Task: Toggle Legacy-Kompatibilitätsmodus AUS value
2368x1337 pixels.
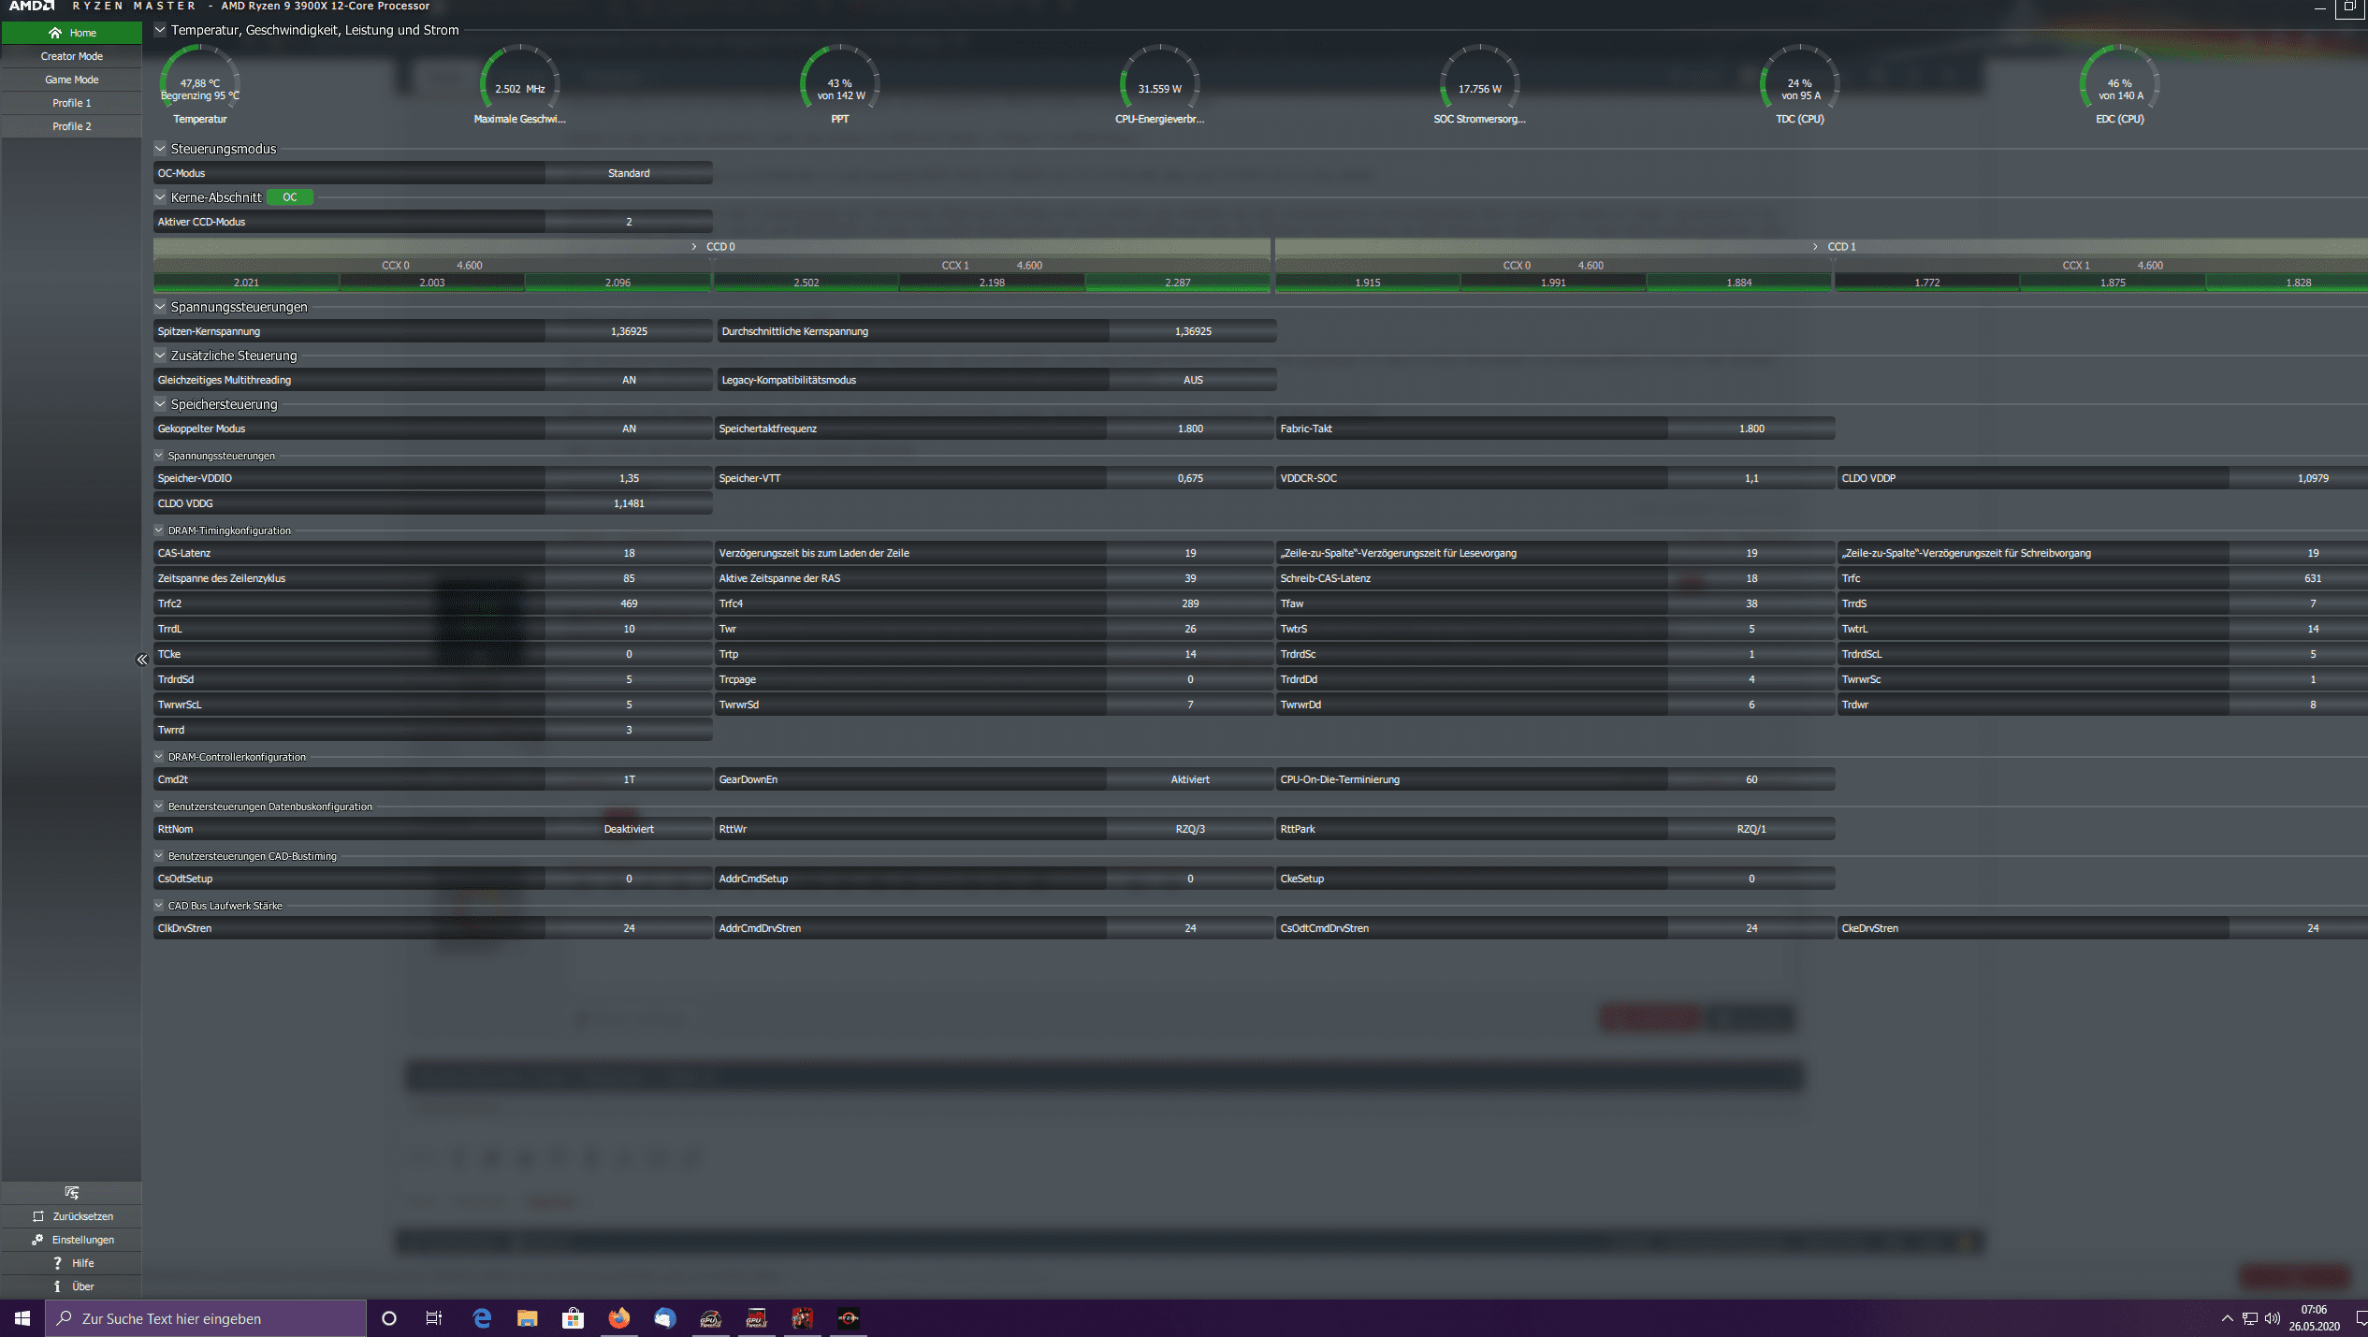Action: (x=1193, y=380)
